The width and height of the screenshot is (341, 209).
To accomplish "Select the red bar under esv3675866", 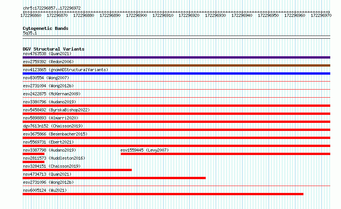I will [x=176, y=138].
